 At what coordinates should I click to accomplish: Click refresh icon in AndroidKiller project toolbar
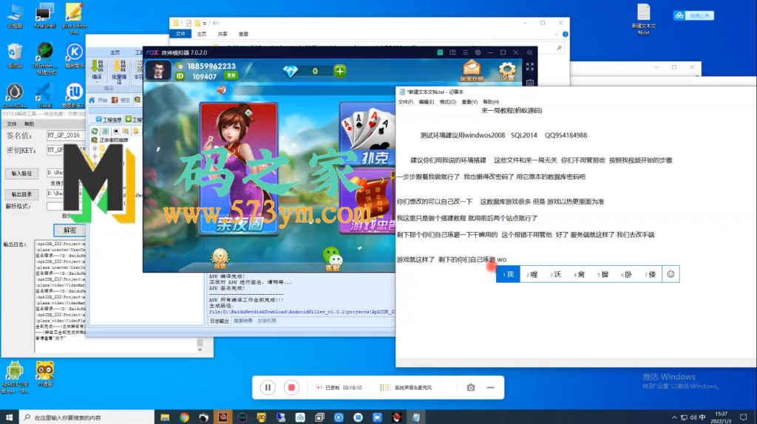(x=95, y=131)
